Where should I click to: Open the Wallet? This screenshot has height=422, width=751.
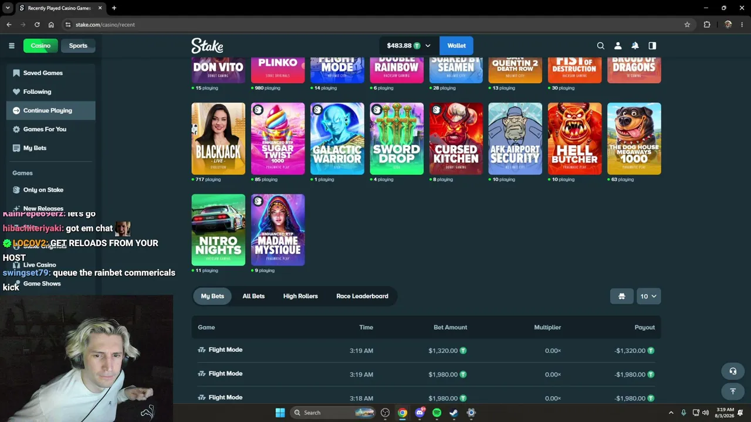(456, 46)
